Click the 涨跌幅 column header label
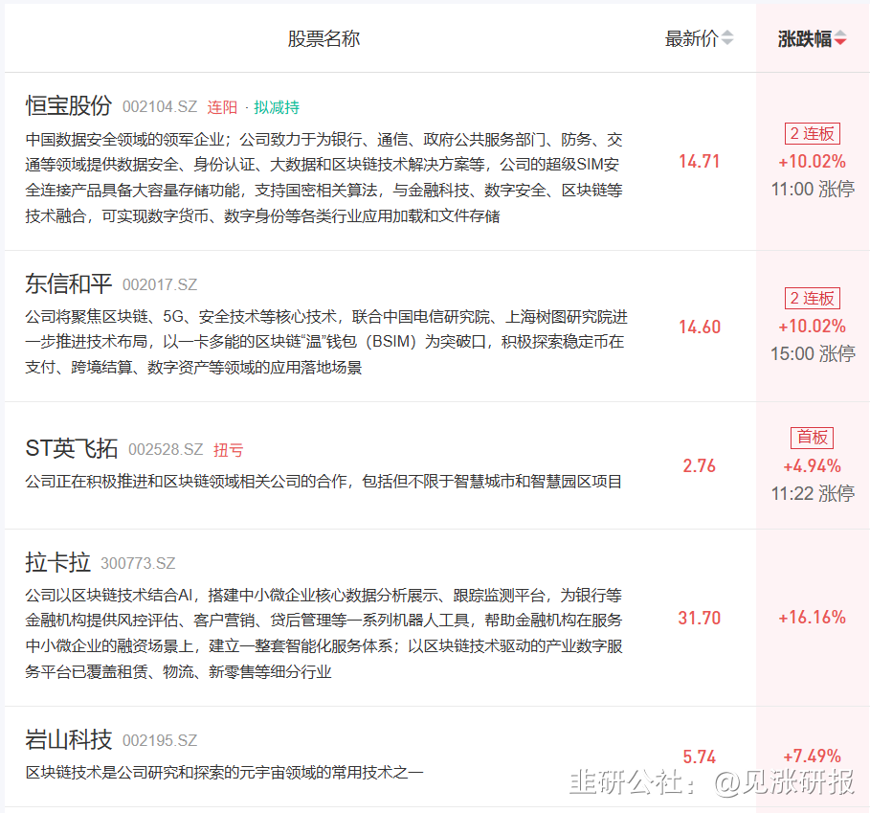870x813 pixels. pyautogui.click(x=805, y=39)
